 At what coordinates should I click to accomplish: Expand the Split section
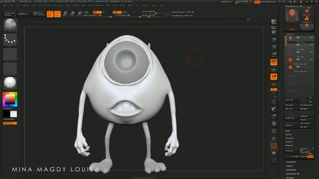[x=288, y=131]
